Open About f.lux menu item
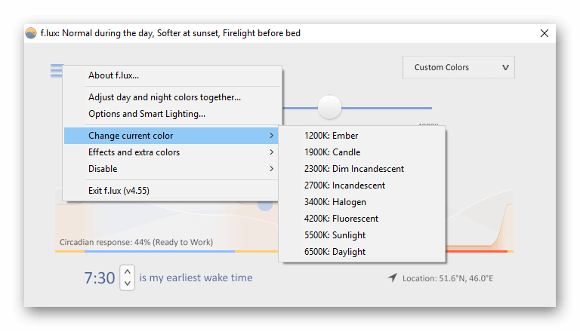Screen dimensions: 580x331 pos(114,75)
